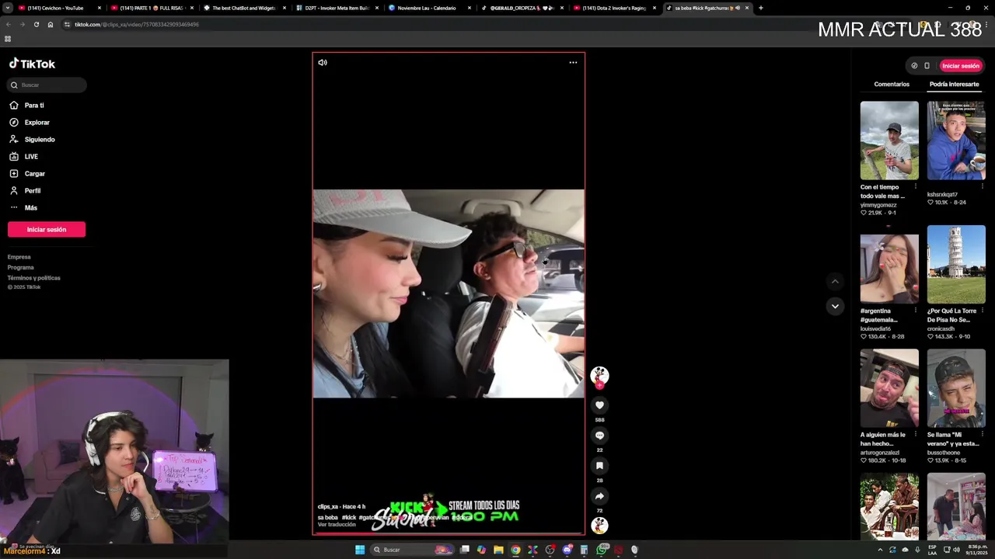Open the browser apps grid shortcut
995x559 pixels.
pos(8,39)
